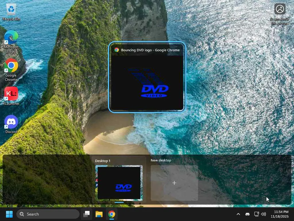The image size is (294, 221).
Task: Open the clock showing 11:54 PM
Action: pyautogui.click(x=279, y=214)
